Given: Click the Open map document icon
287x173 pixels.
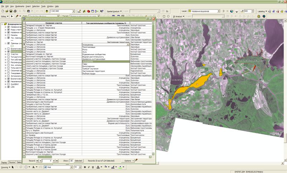Looking at the screenshot, I should pos(6,11).
